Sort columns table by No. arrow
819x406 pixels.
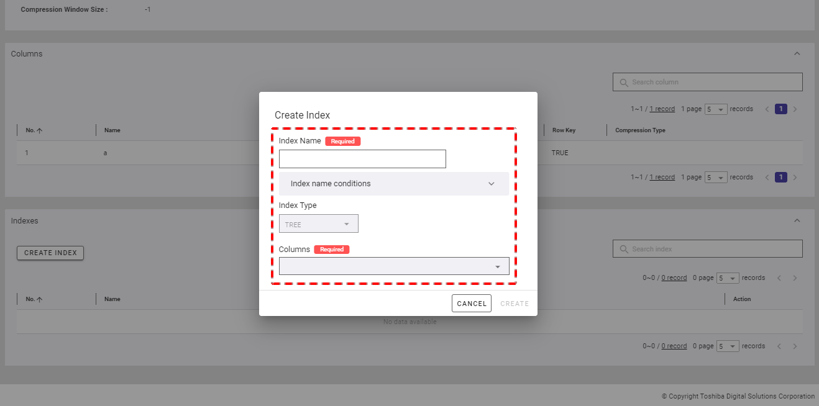click(40, 130)
